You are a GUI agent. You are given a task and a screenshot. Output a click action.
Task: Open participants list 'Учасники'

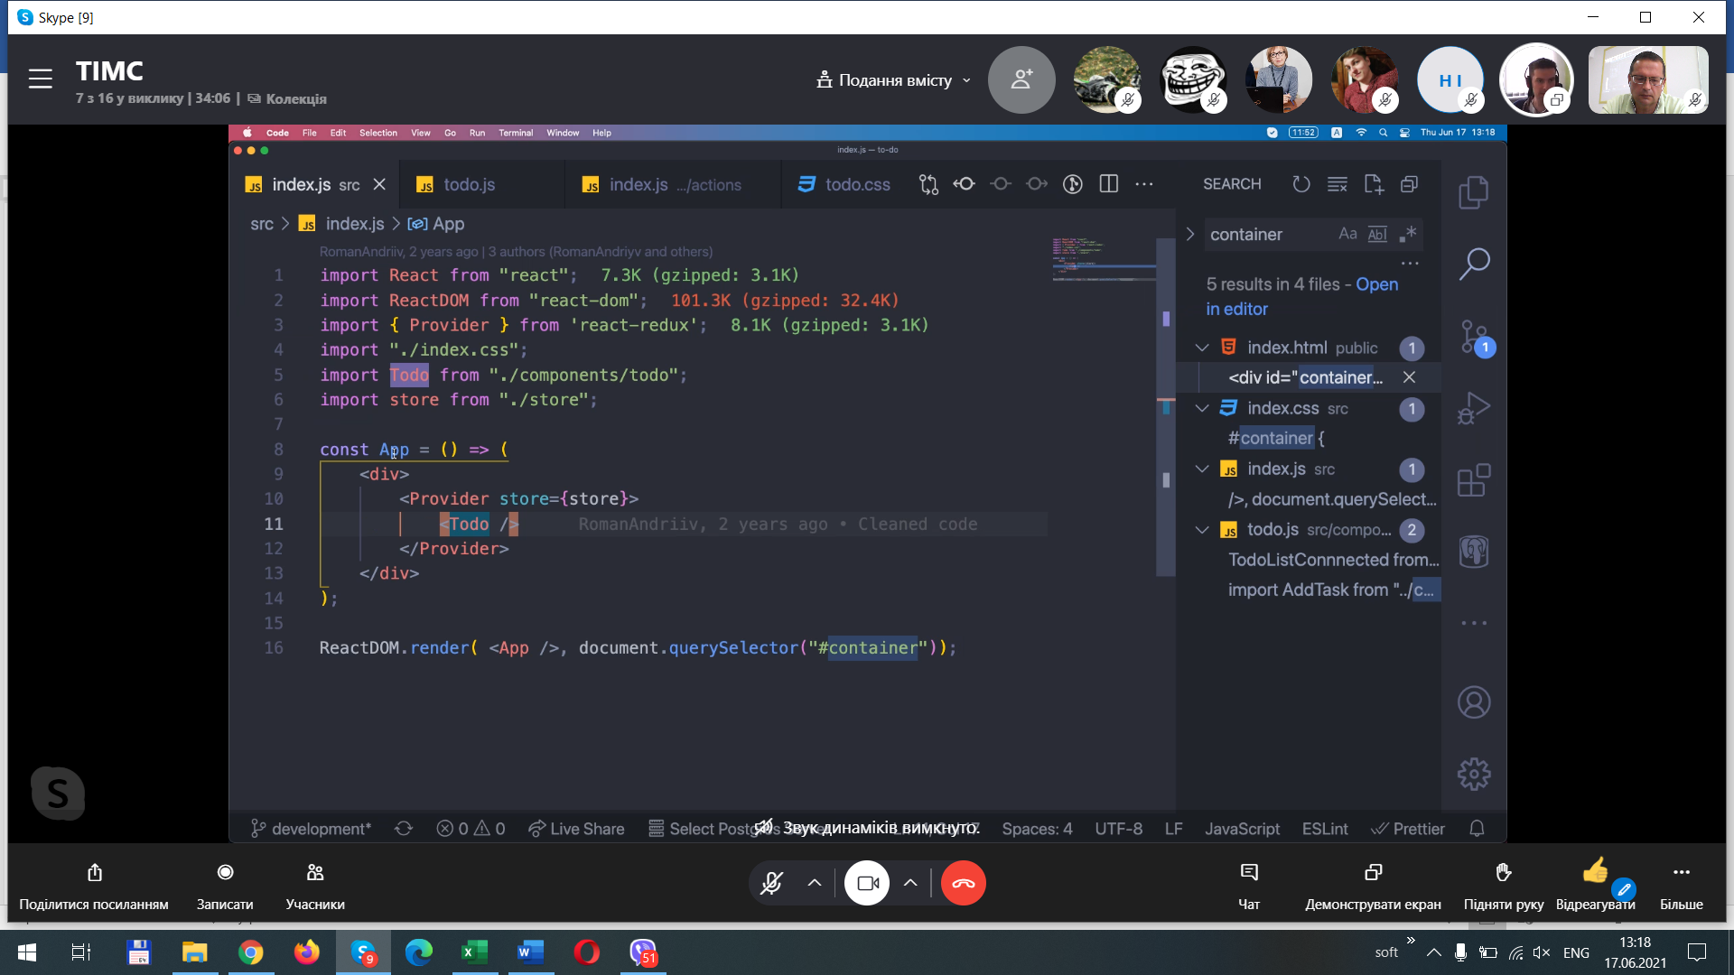315,885
